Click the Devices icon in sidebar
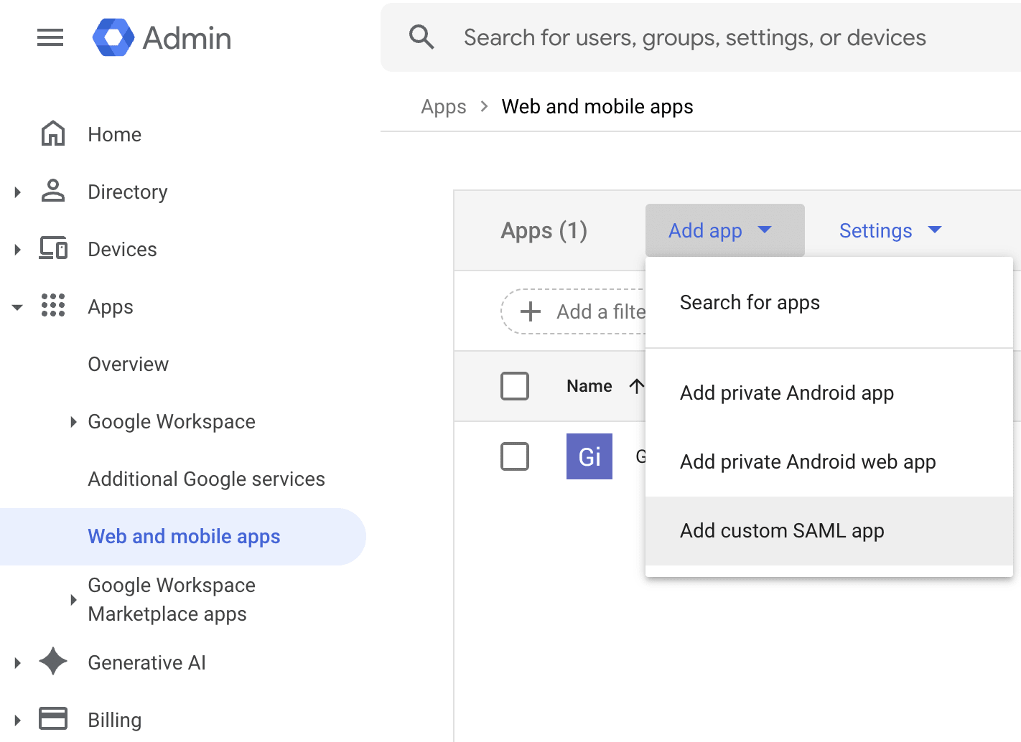Image resolution: width=1021 pixels, height=742 pixels. pos(52,249)
